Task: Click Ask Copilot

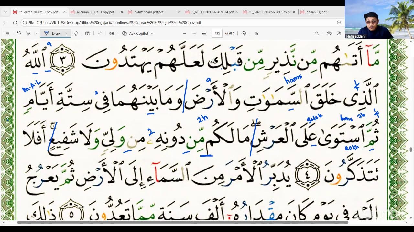Action: (x=135, y=34)
